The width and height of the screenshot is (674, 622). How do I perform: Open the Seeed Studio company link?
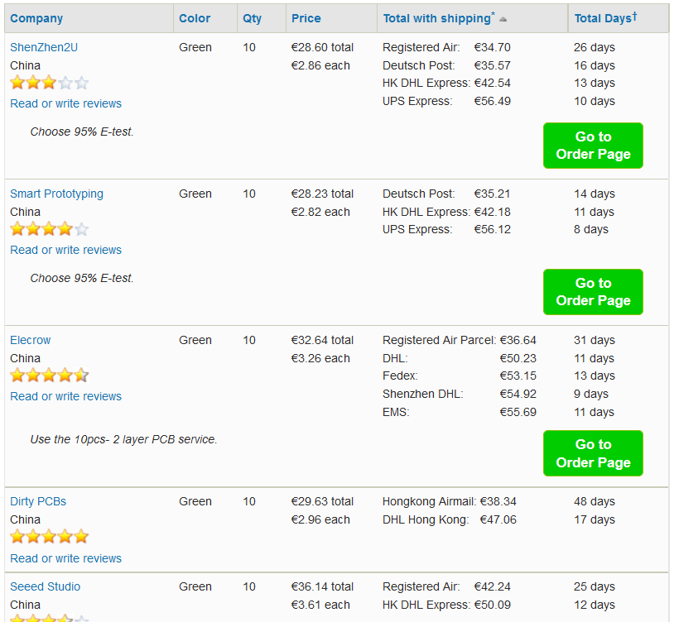46,586
